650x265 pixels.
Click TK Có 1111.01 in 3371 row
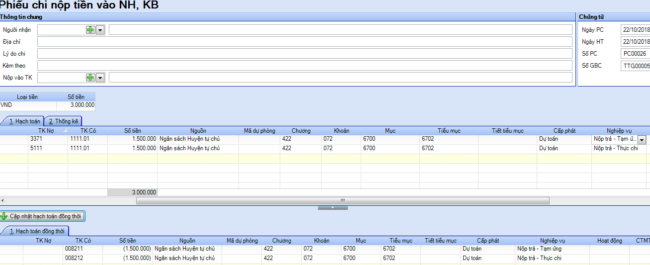(x=88, y=139)
